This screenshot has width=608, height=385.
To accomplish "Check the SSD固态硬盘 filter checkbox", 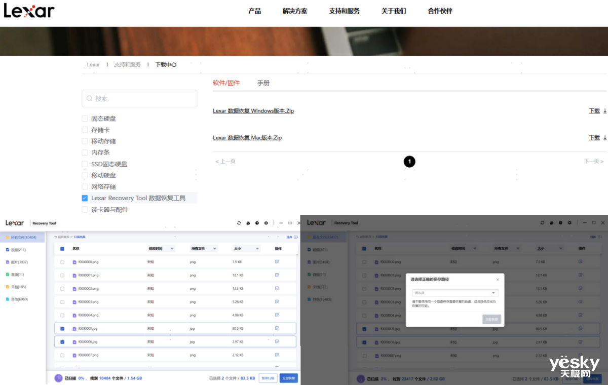I will click(85, 164).
